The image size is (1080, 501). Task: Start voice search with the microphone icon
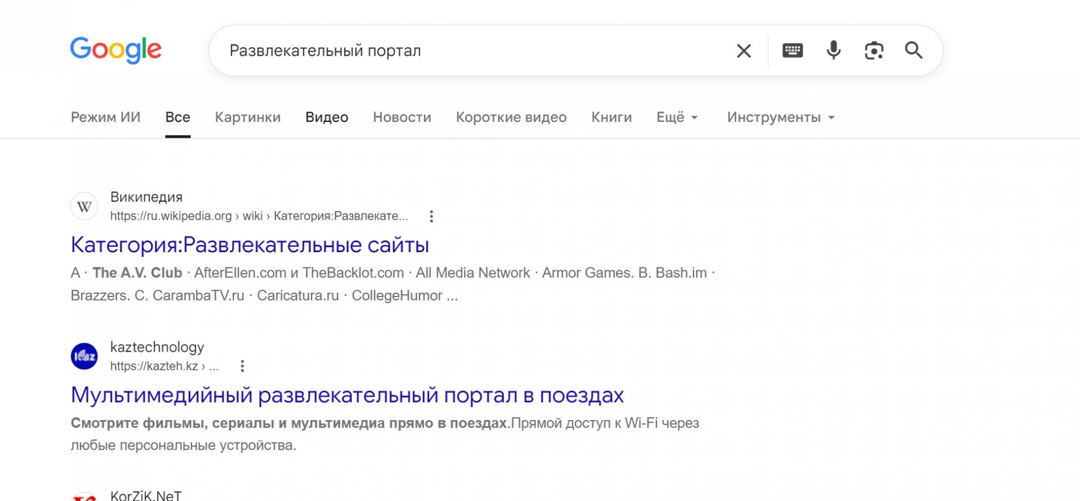coord(834,51)
